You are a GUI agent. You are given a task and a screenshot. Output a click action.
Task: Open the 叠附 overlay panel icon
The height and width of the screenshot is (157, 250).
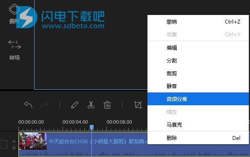click(x=14, y=9)
